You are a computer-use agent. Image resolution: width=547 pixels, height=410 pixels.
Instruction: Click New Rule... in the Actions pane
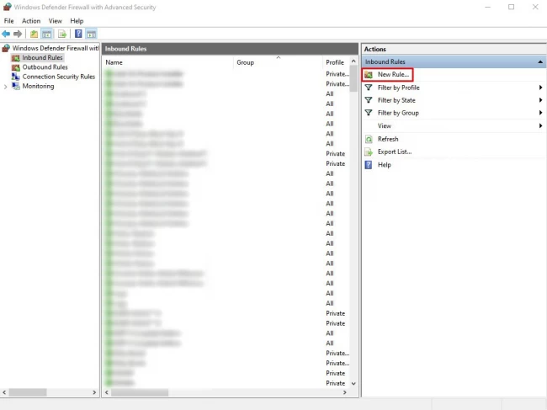point(393,74)
